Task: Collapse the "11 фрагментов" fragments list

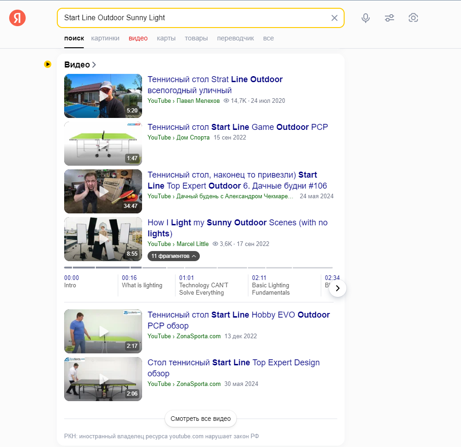Action: (174, 256)
